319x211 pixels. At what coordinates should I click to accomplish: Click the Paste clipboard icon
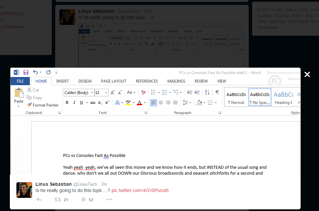click(x=19, y=93)
